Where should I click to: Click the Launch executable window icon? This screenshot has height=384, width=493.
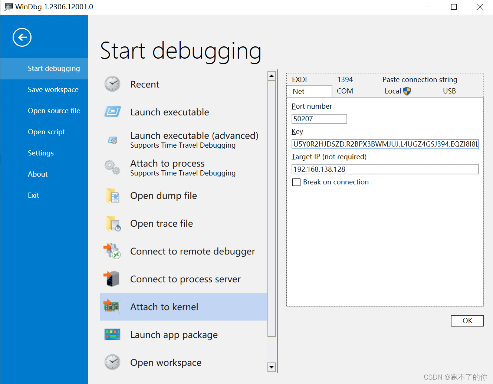tap(112, 112)
